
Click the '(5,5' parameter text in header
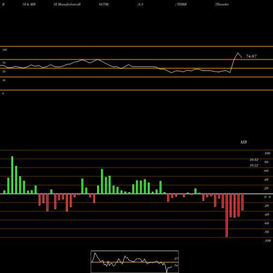pos(140,4)
